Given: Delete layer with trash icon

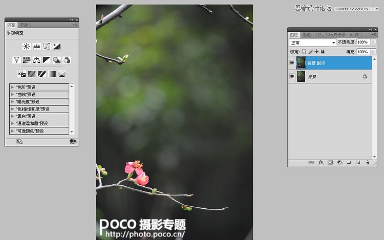Looking at the screenshot, I should tap(367, 162).
